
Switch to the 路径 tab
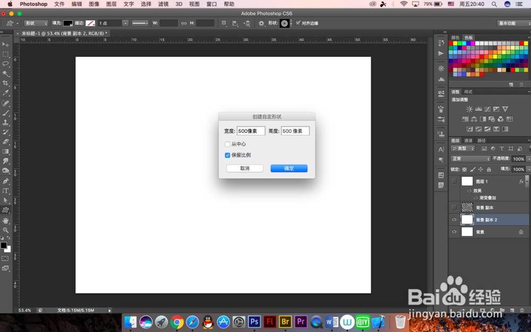click(x=481, y=140)
